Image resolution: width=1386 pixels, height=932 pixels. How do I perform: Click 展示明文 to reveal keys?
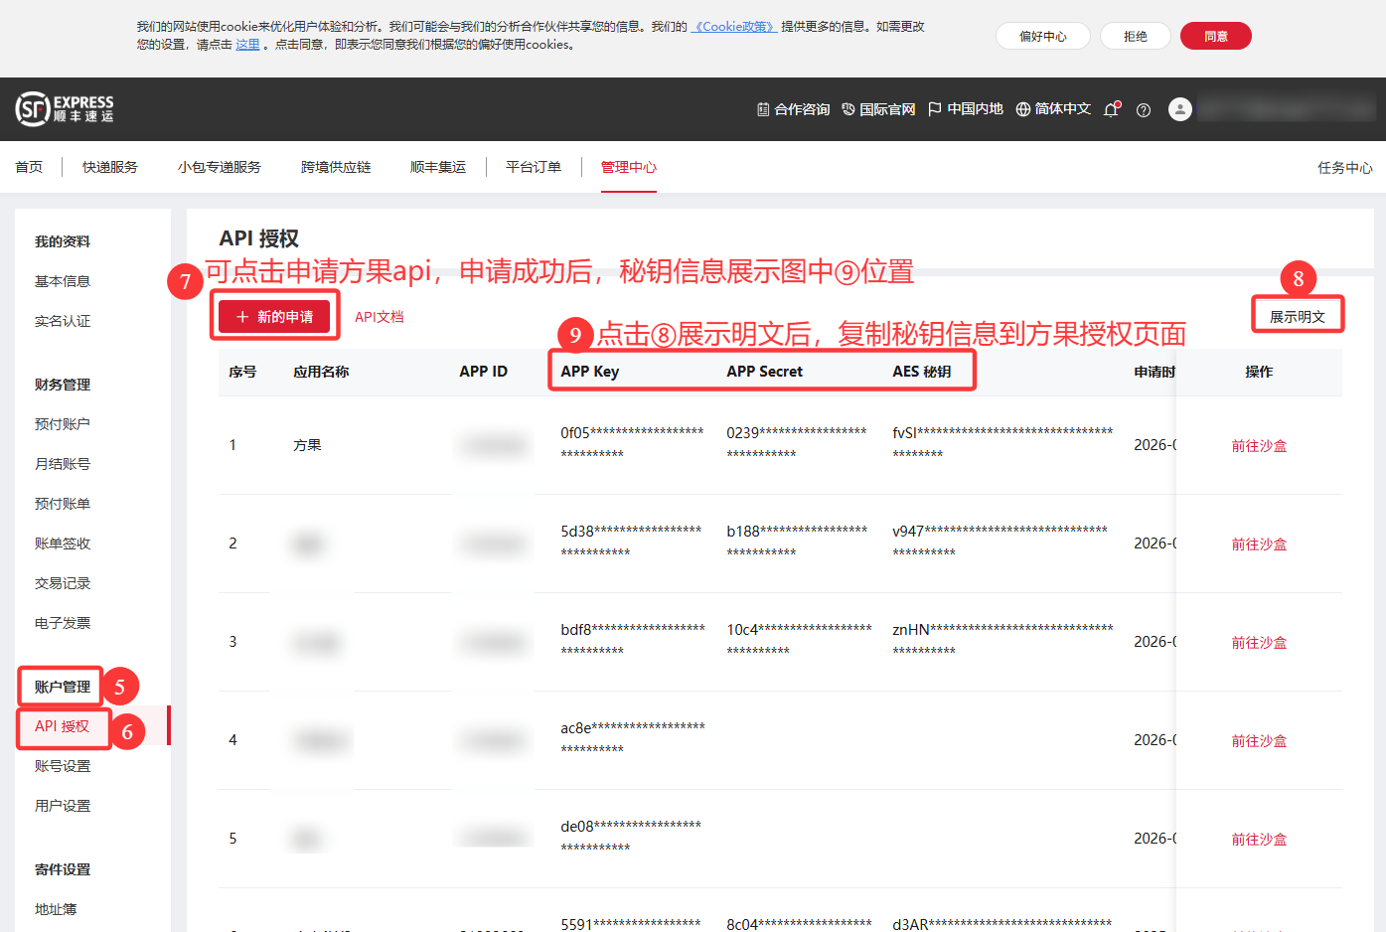pos(1297,317)
